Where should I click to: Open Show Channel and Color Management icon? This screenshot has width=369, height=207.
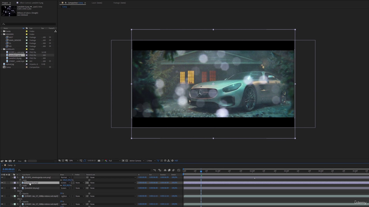[x=106, y=161]
